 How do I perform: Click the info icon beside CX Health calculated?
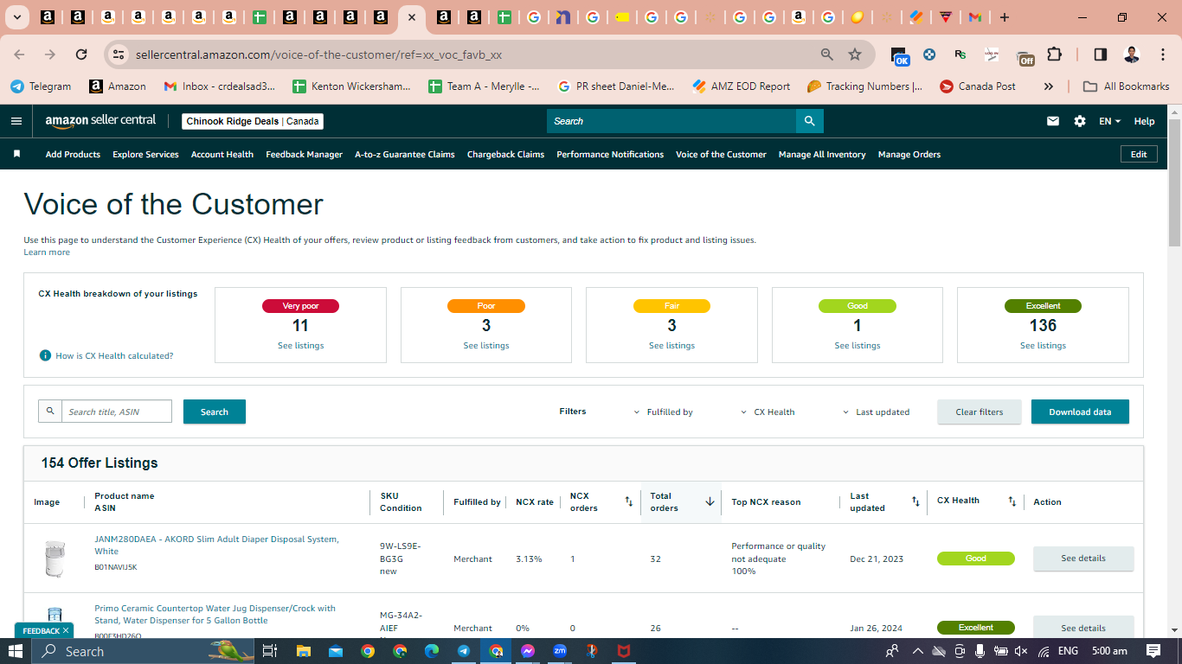45,355
